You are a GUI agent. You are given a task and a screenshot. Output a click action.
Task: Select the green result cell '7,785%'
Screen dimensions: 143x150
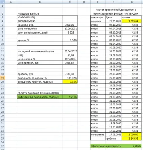pos(132,146)
